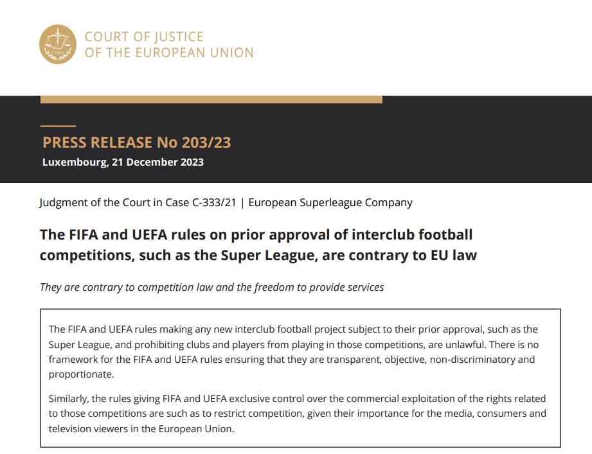Image resolution: width=592 pixels, height=454 pixels.
Task: Click the 'COURT OF JUSTICE' title text
Action: tap(144, 37)
